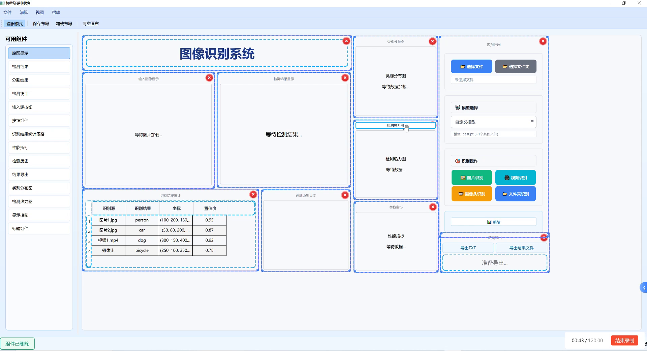The image size is (647, 351).
Task: Open 摄像头识别 camera recognition
Action: (471, 194)
